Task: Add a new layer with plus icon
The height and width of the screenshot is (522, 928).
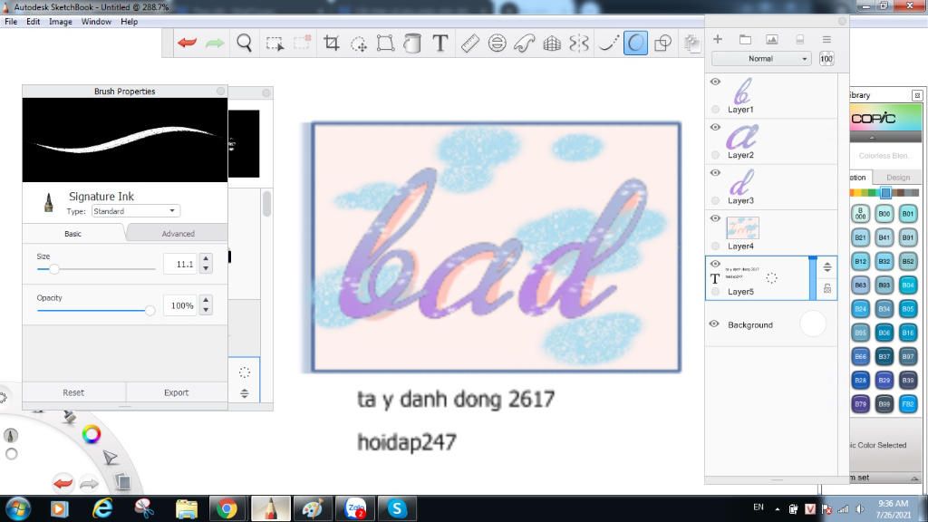Action: point(718,39)
